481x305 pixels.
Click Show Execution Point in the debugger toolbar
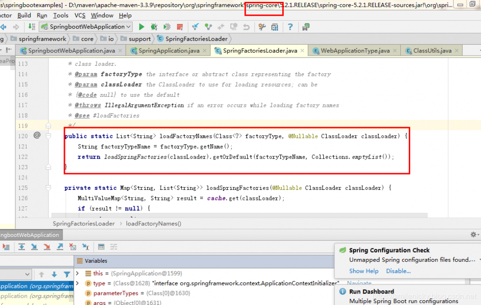click(6, 247)
